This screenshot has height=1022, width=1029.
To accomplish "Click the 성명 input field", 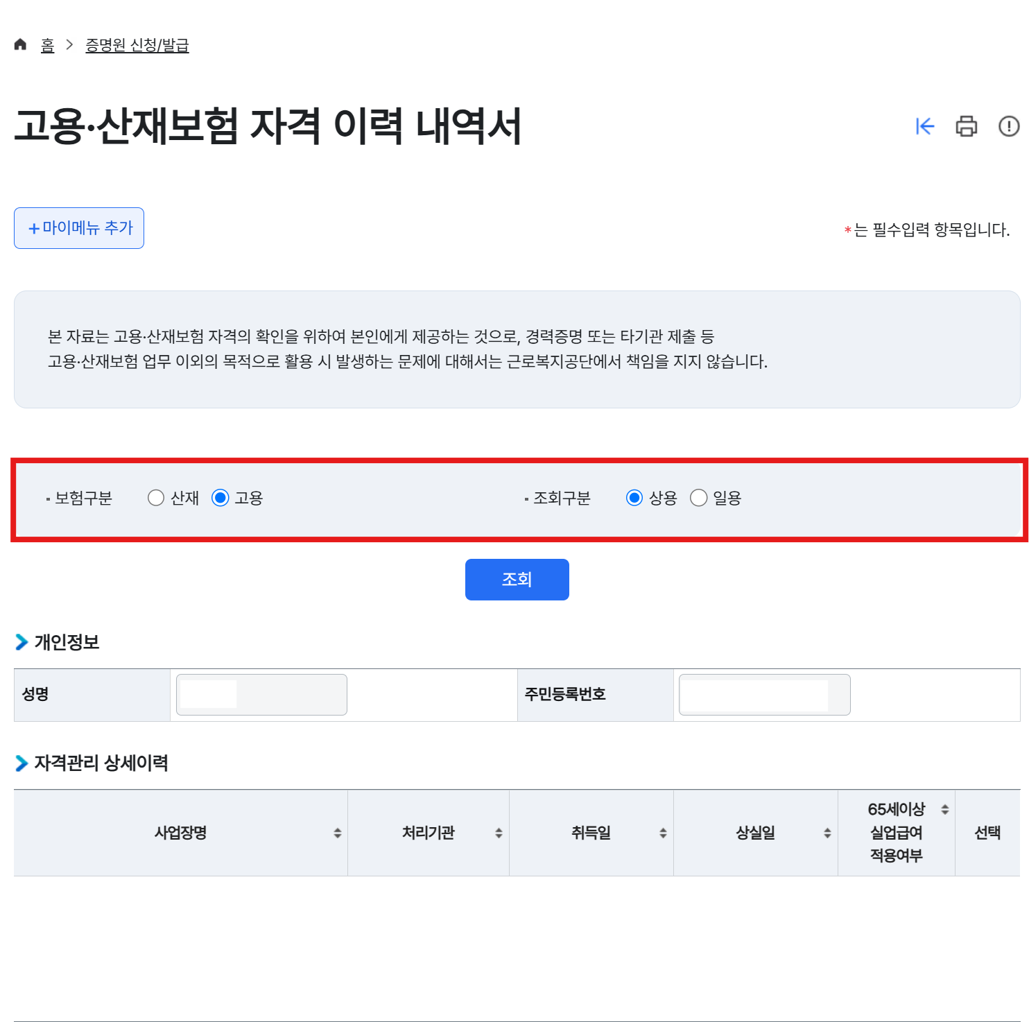I will coord(261,695).
